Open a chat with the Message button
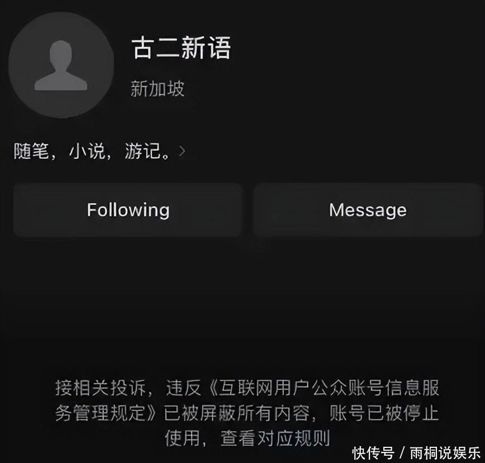 [368, 210]
